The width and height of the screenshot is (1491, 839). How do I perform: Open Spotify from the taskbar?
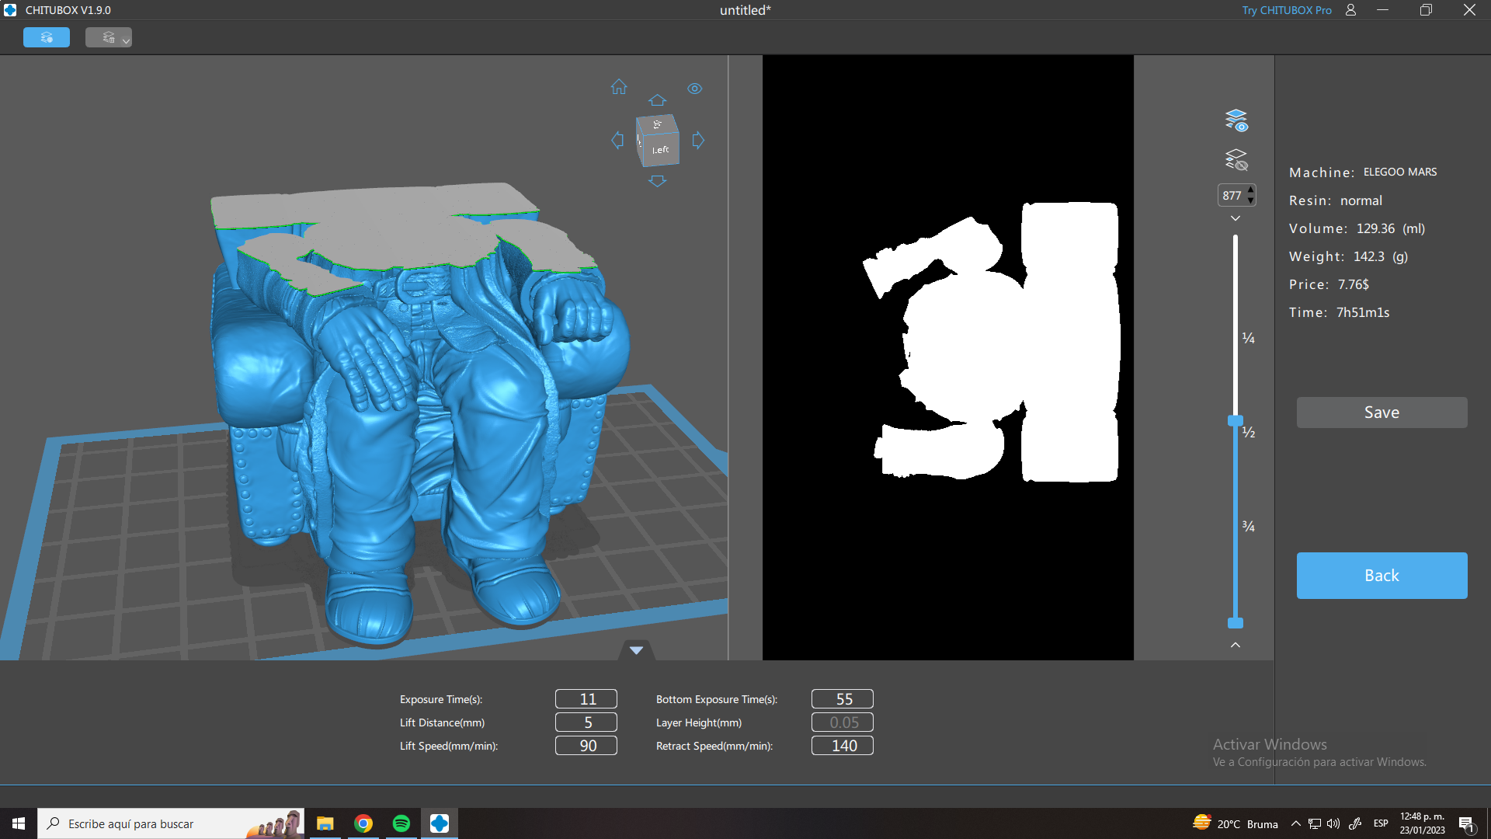(x=401, y=823)
